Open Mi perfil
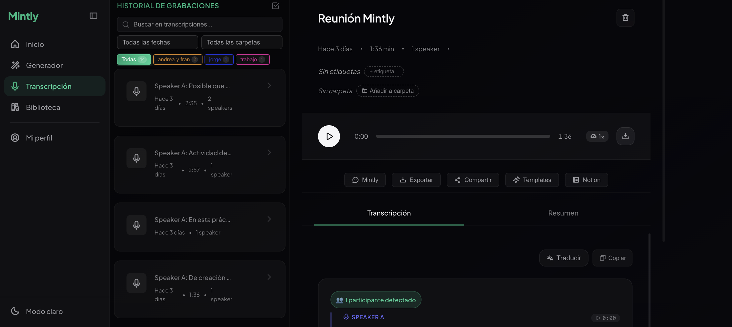This screenshot has height=327, width=732. [39, 138]
